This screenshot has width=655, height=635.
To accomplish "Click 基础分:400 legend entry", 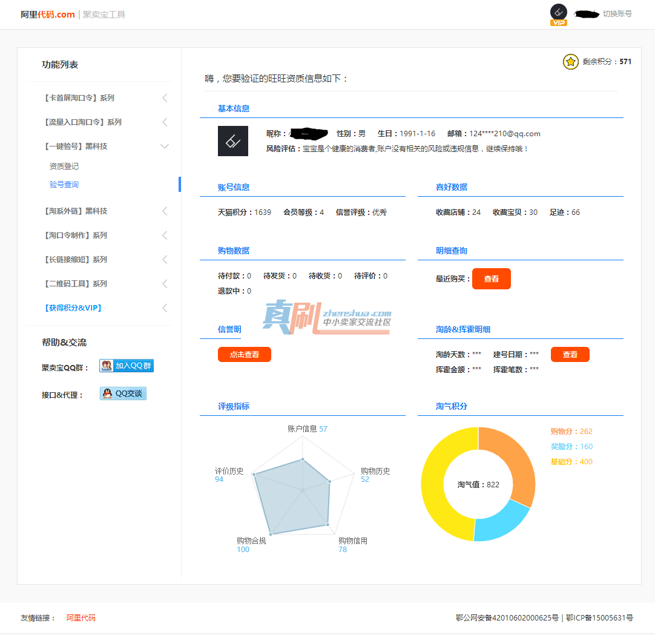I will pyautogui.click(x=571, y=462).
